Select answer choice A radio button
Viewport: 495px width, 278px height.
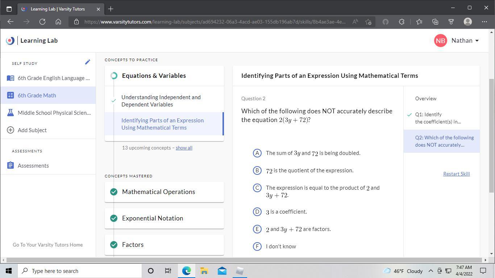point(257,153)
